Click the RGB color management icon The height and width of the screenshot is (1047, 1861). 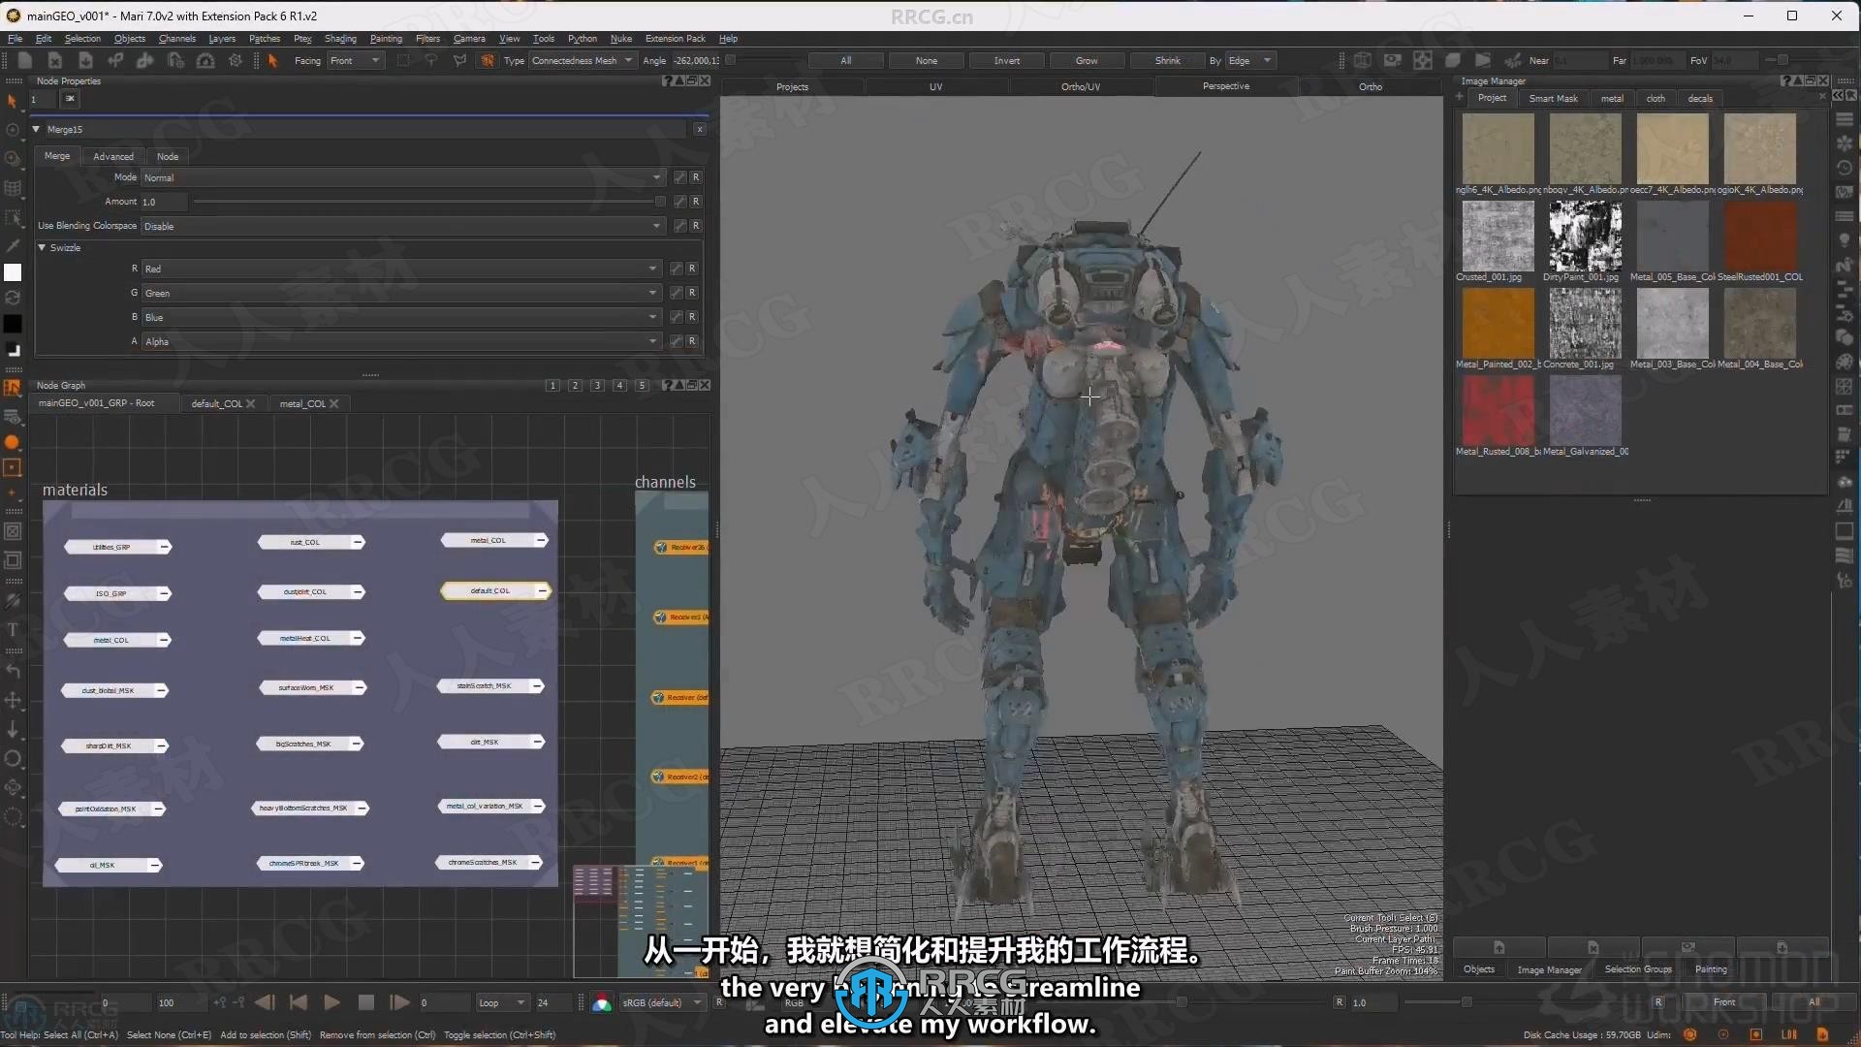(602, 1003)
